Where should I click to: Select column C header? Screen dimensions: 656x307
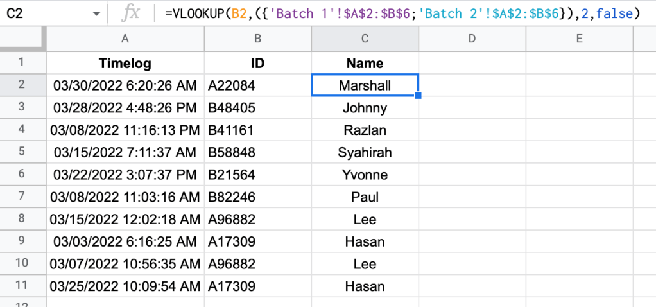tap(365, 39)
